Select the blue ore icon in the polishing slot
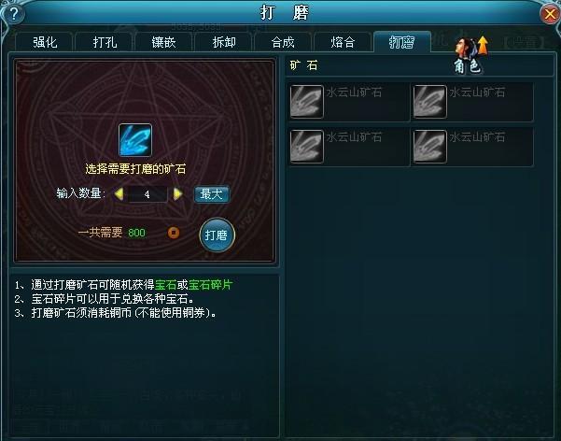This screenshot has height=441, width=561. [135, 140]
